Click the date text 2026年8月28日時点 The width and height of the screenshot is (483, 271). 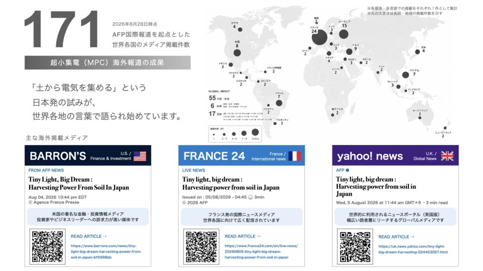pyautogui.click(x=134, y=24)
